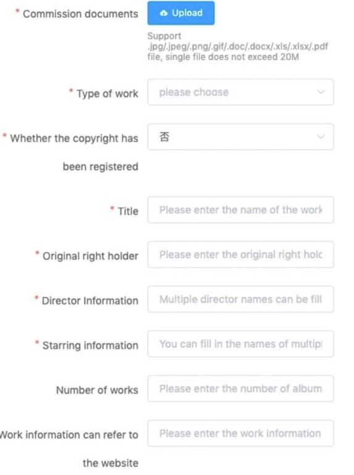Click the Title field label
The width and height of the screenshot is (354, 475).
128,211
